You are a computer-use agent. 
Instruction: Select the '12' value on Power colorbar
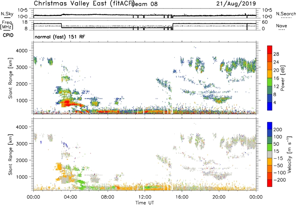click(276, 87)
